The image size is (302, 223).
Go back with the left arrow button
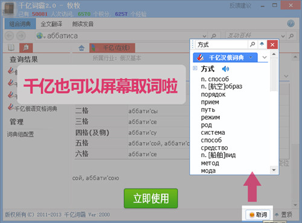coord(9,36)
